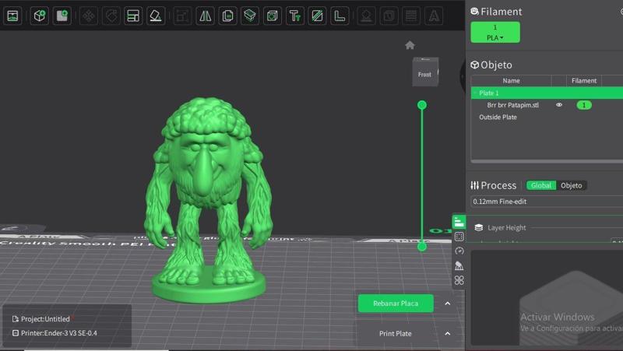Open the Mirror tool in toolbar
The height and width of the screenshot is (351, 623).
[205, 15]
